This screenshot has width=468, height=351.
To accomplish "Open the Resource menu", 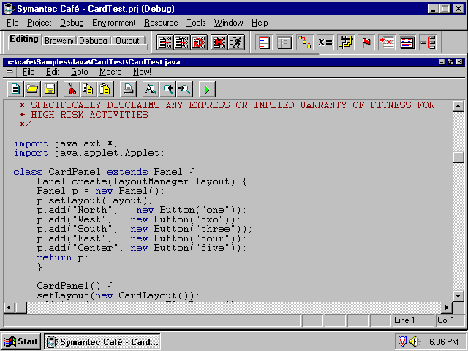I will point(161,23).
